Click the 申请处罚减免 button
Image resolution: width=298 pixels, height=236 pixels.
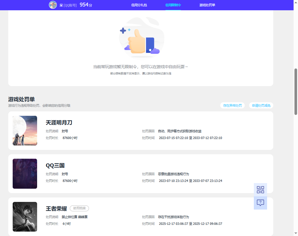(261, 106)
